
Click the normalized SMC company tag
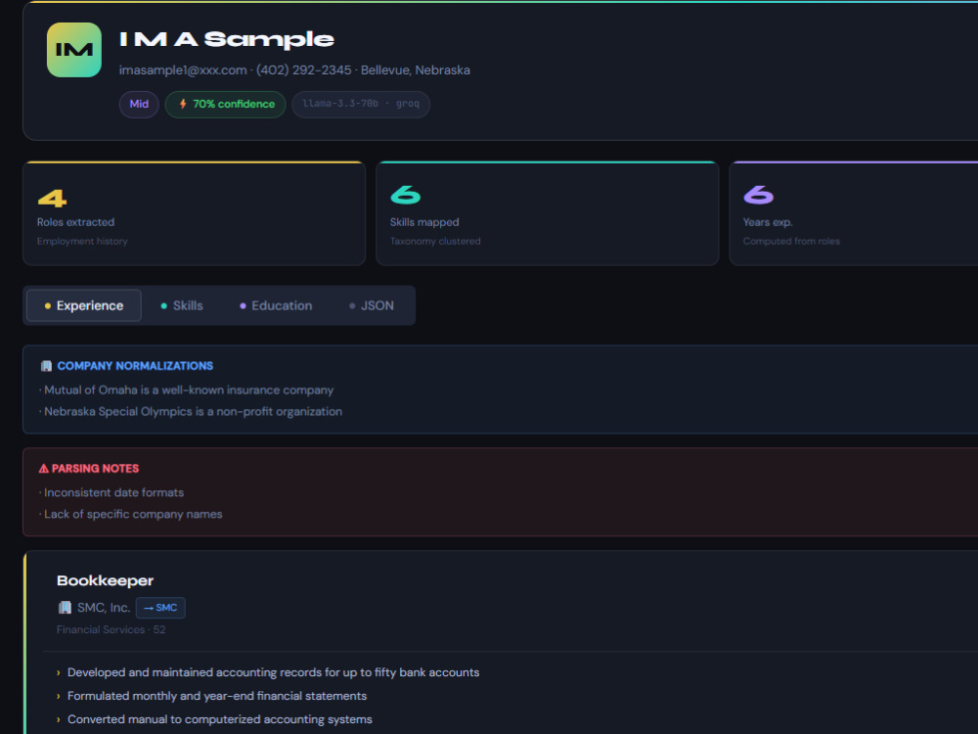[160, 608]
